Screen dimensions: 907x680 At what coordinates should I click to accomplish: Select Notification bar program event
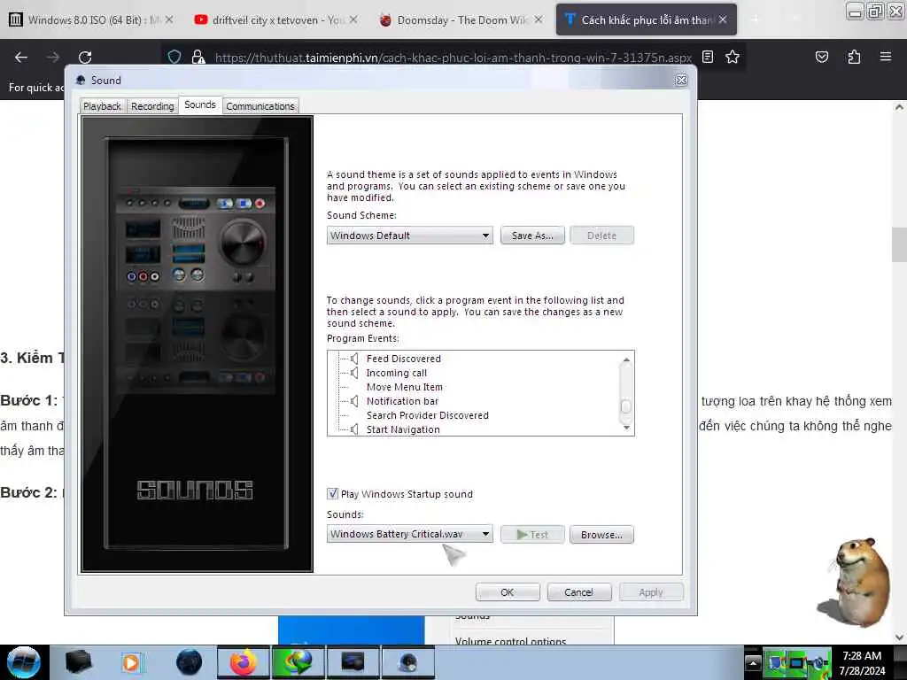(402, 401)
